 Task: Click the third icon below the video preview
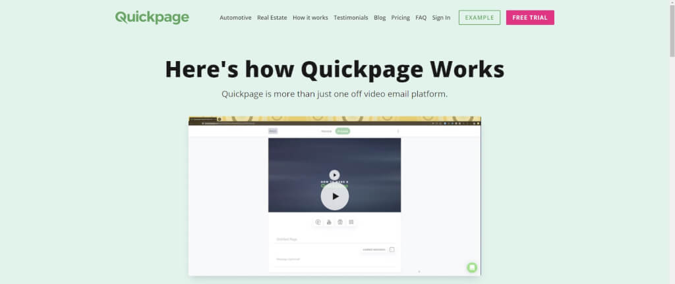pos(340,222)
